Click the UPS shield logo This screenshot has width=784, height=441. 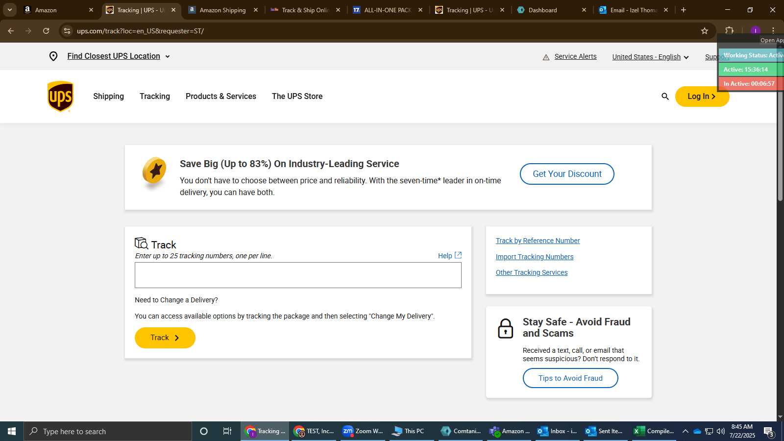click(60, 97)
